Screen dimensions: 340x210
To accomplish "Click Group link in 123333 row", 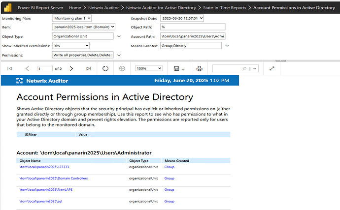I will pos(169,167).
